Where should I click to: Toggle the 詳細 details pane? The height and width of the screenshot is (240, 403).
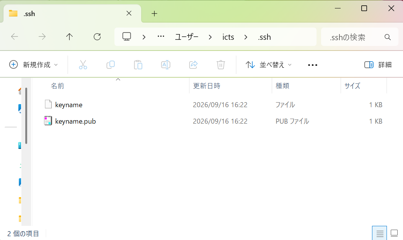pyautogui.click(x=378, y=65)
